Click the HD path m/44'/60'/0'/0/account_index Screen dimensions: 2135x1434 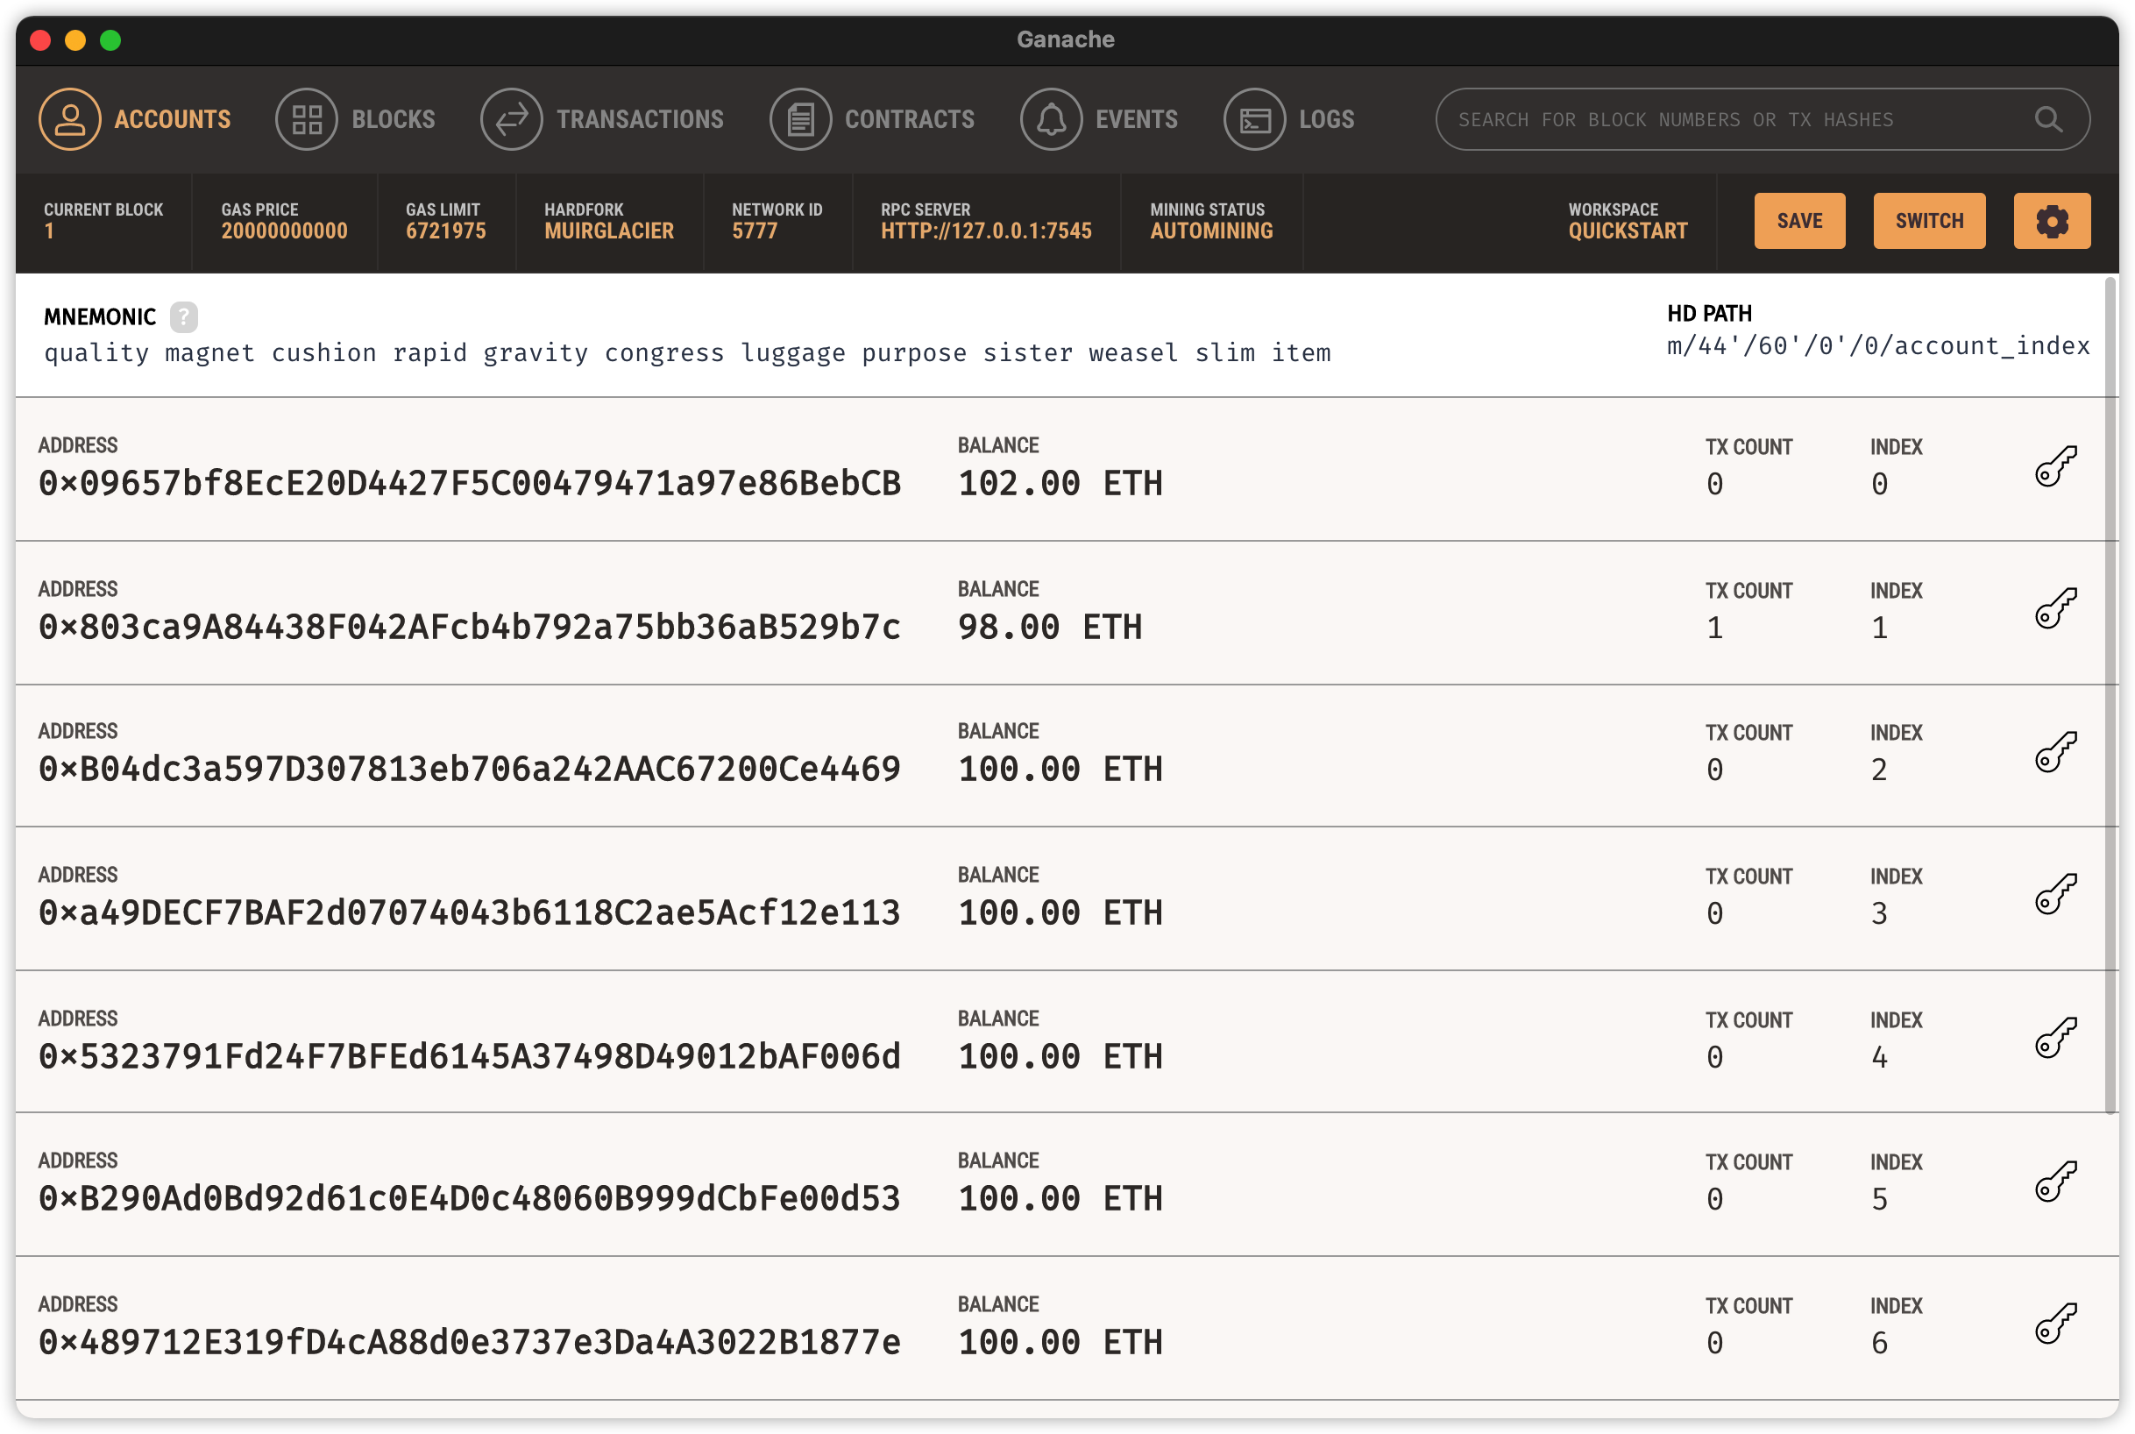click(1877, 346)
